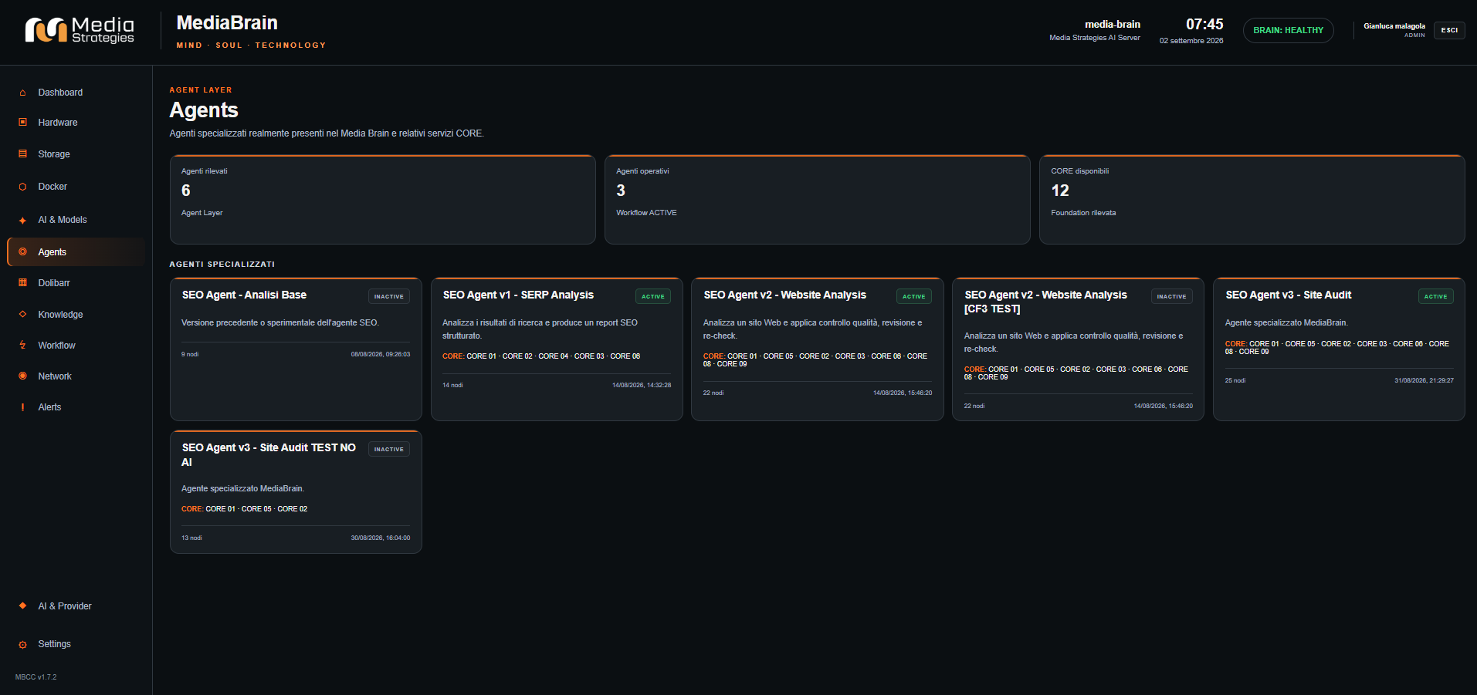Click the Knowledge diamond icon

click(x=22, y=314)
